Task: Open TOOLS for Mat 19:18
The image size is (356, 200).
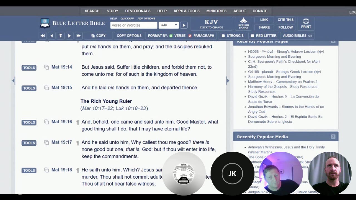Action: tap(29, 171)
